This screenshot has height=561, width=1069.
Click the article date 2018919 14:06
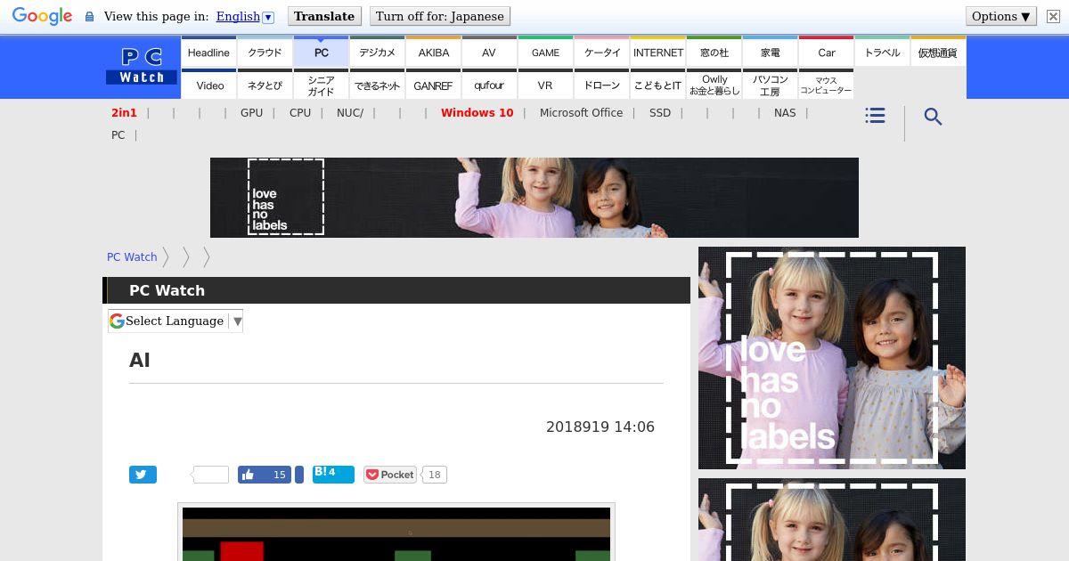click(600, 427)
